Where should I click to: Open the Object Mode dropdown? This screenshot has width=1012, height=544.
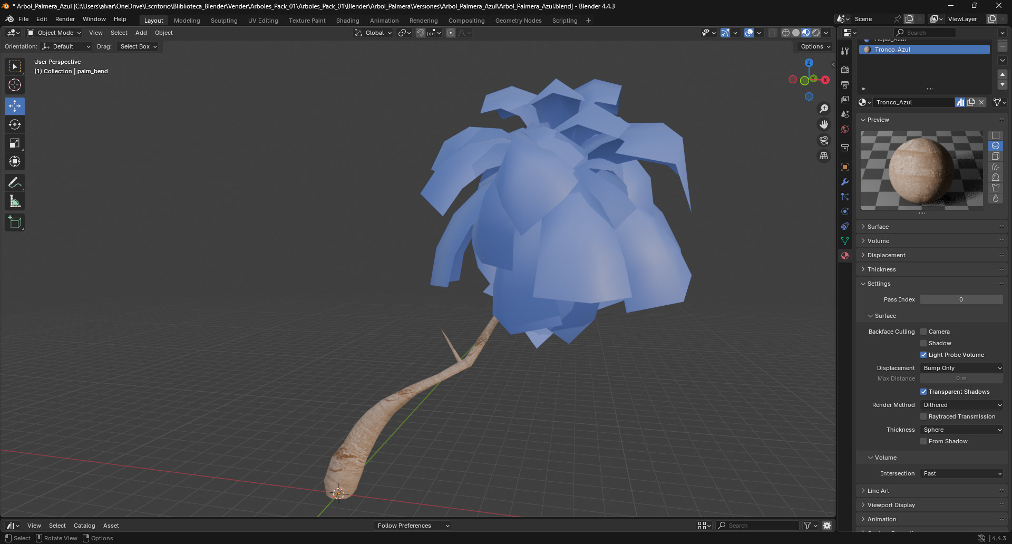click(x=54, y=33)
